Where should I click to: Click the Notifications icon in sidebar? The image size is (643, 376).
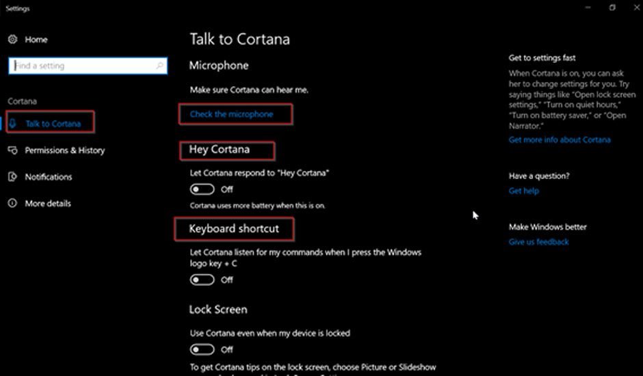[13, 177]
